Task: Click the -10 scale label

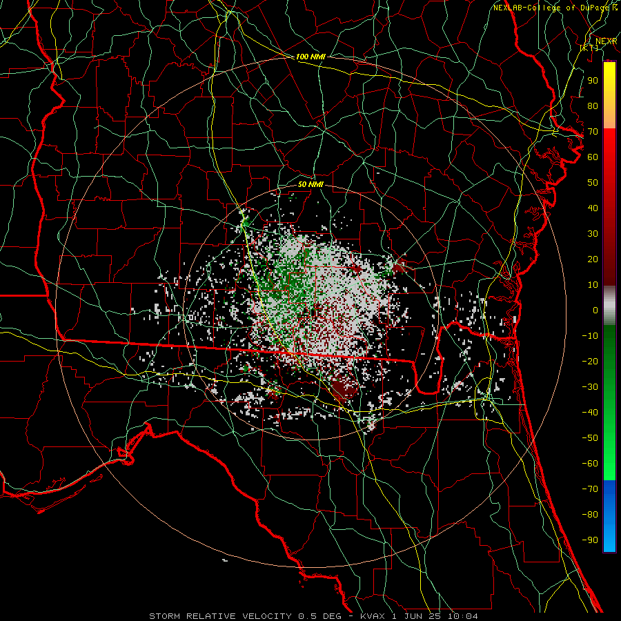Action: 590,336
